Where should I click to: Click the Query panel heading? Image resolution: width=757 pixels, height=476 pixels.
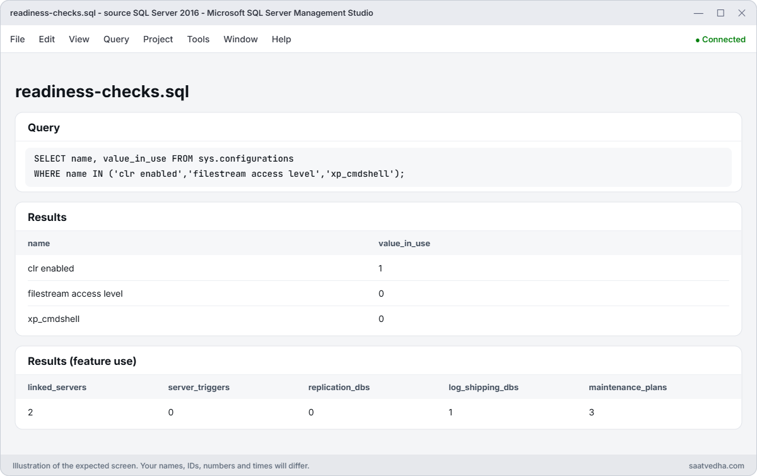tap(44, 128)
